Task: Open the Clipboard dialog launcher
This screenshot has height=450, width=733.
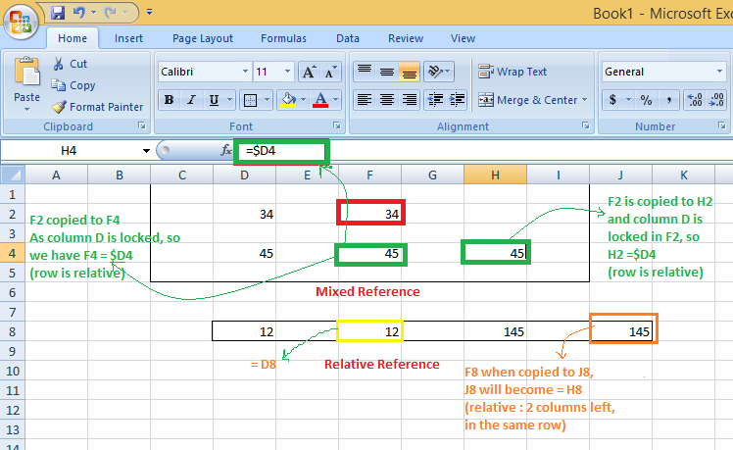Action: pos(142,125)
